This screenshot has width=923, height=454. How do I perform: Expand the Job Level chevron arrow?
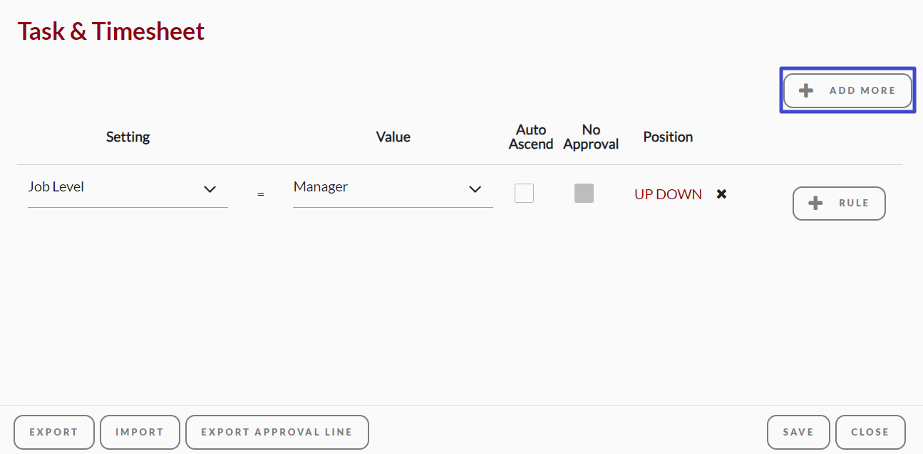click(x=210, y=189)
